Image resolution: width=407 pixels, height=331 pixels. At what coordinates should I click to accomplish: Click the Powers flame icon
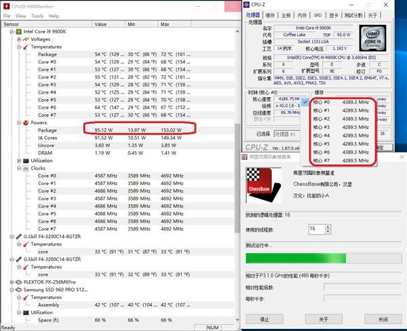pos(25,123)
